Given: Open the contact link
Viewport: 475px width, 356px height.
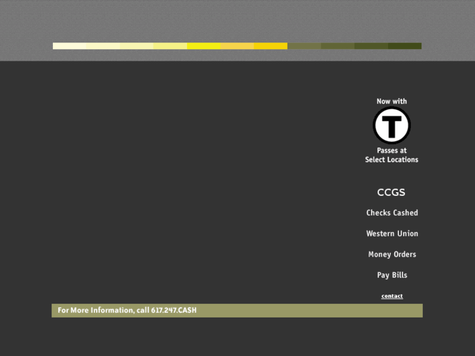Looking at the screenshot, I should [392, 296].
